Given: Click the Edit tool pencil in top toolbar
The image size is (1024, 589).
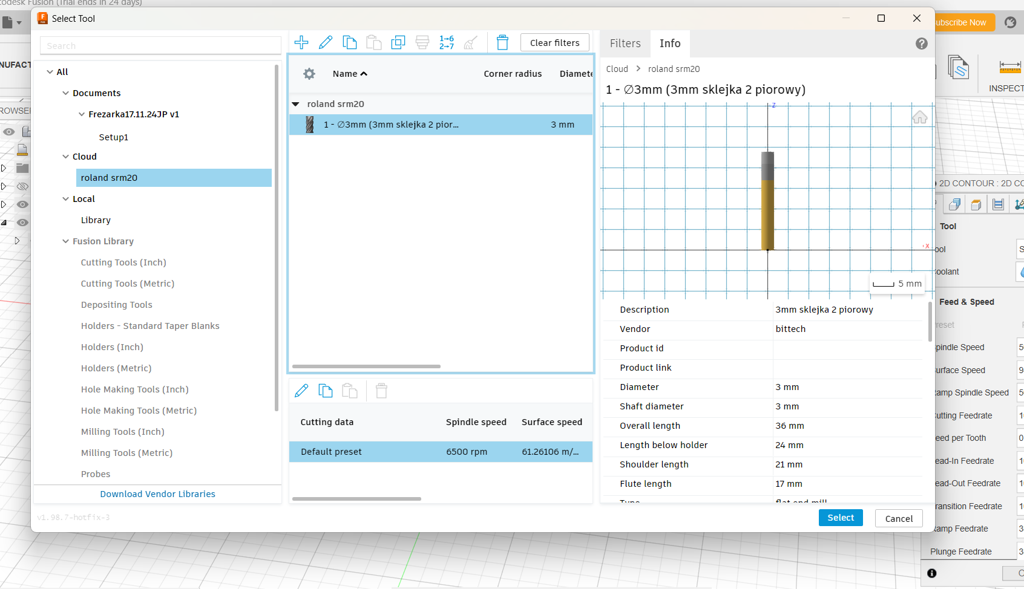Looking at the screenshot, I should pos(326,42).
